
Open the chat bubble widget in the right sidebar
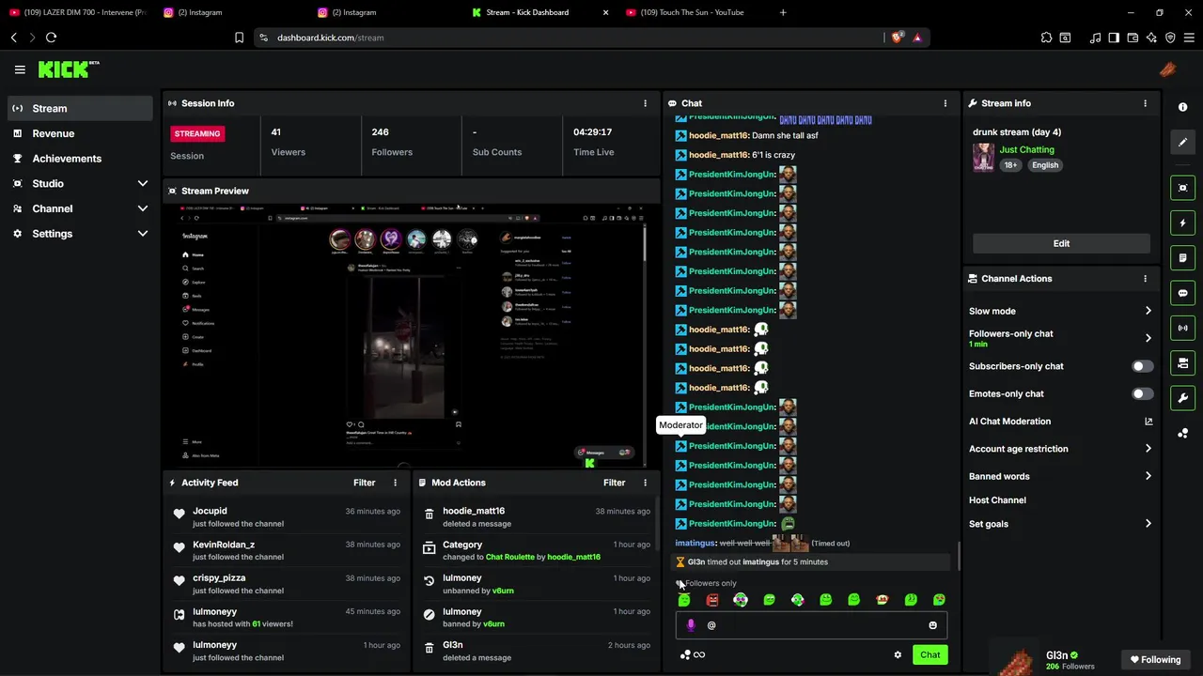1183,293
